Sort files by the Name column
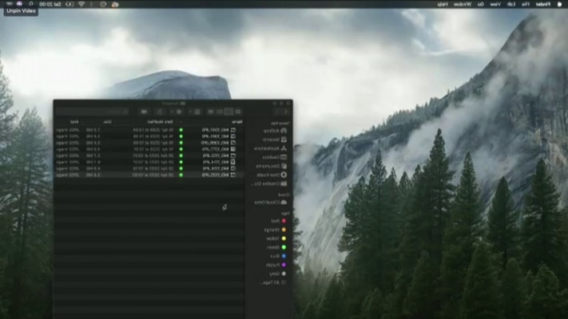568x319 pixels. tap(238, 121)
